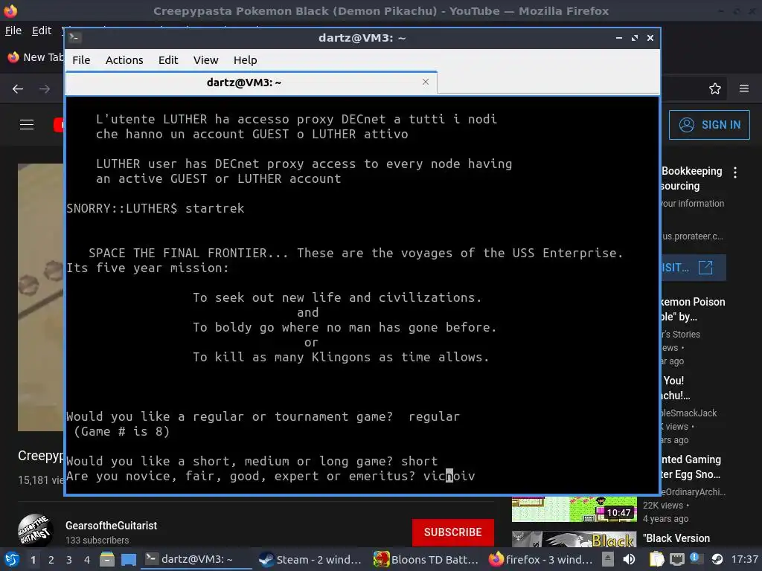Maximize the terminal window
Viewport: 762px width, 571px height.
click(634, 38)
